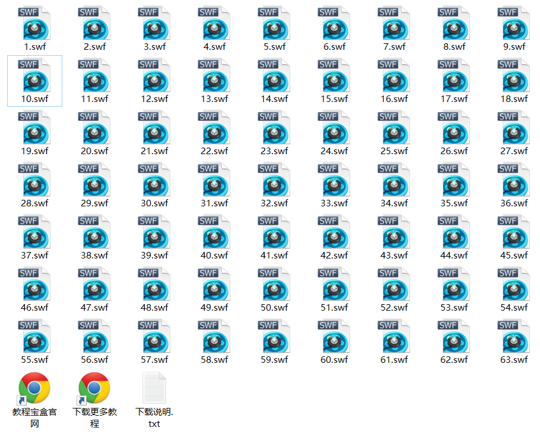Click the 10.swf file icon
This screenshot has height=434, width=540.
[34, 75]
